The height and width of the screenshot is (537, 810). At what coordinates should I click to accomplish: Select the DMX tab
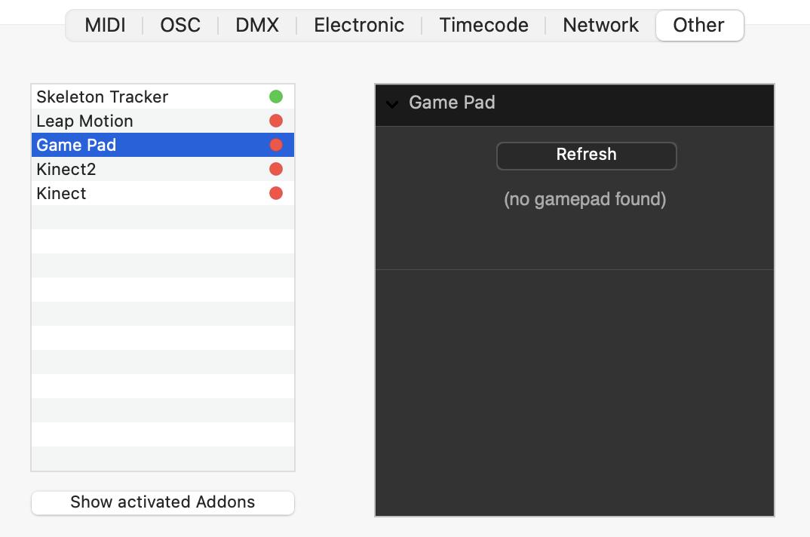pos(257,25)
